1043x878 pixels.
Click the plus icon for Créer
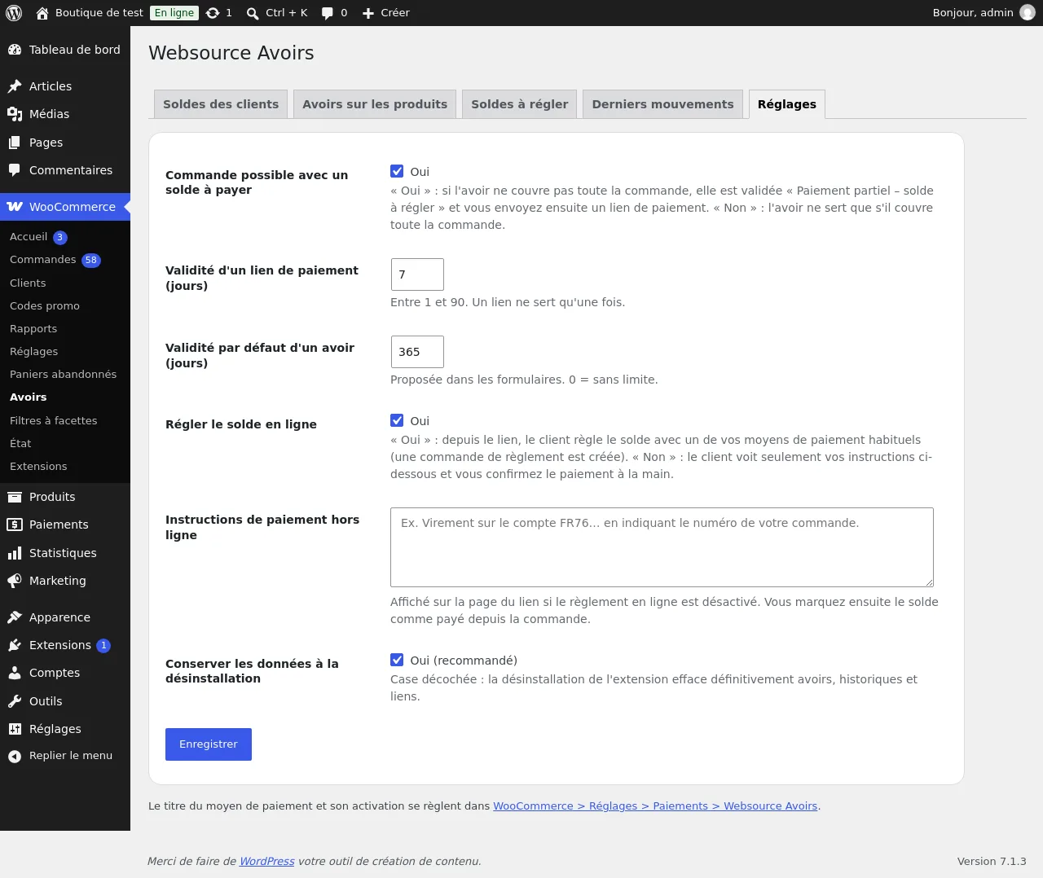[x=368, y=13]
